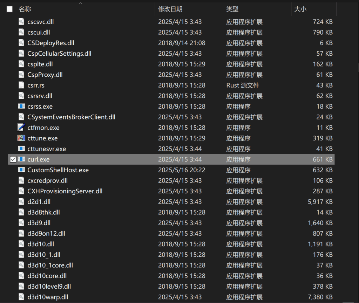359x303 pixels.
Task: Click the ctfmon.exe program icon
Action: point(21,128)
